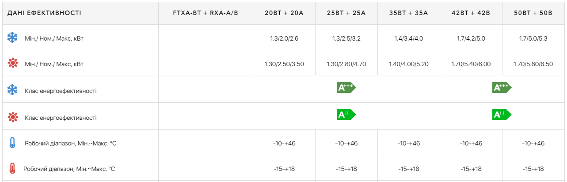Click the ДАНІ ЕФЕКТИВНОСТІ table heading

(x=44, y=13)
